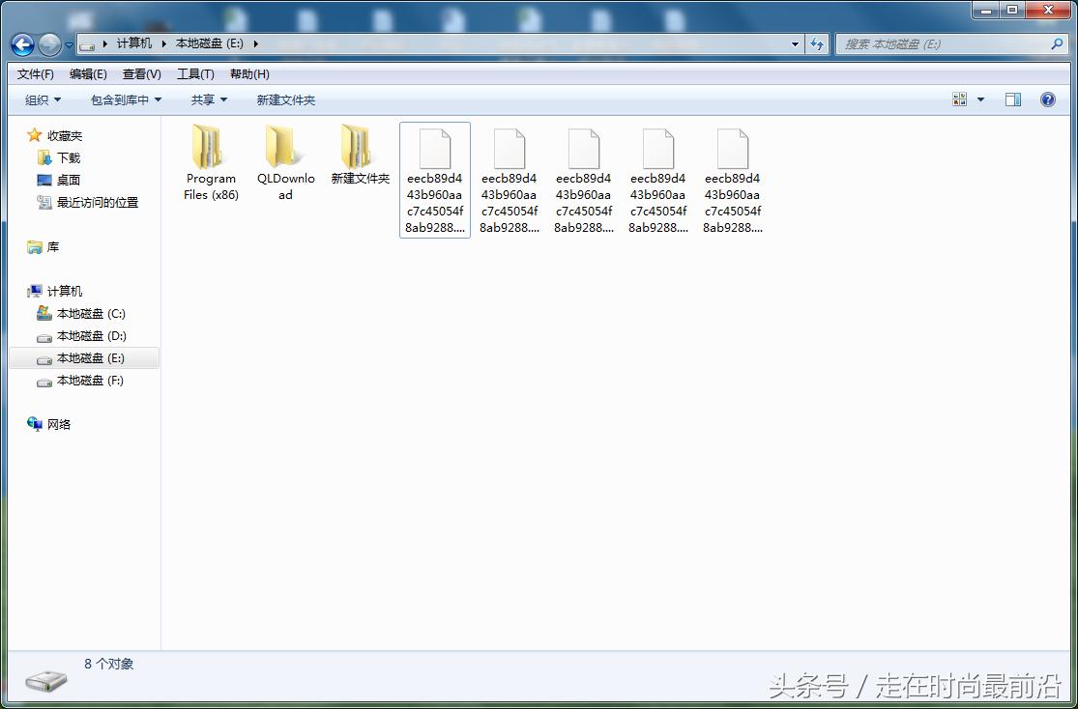Select the 新建文件夹 folder icon
This screenshot has height=709, width=1078.
tap(358, 146)
